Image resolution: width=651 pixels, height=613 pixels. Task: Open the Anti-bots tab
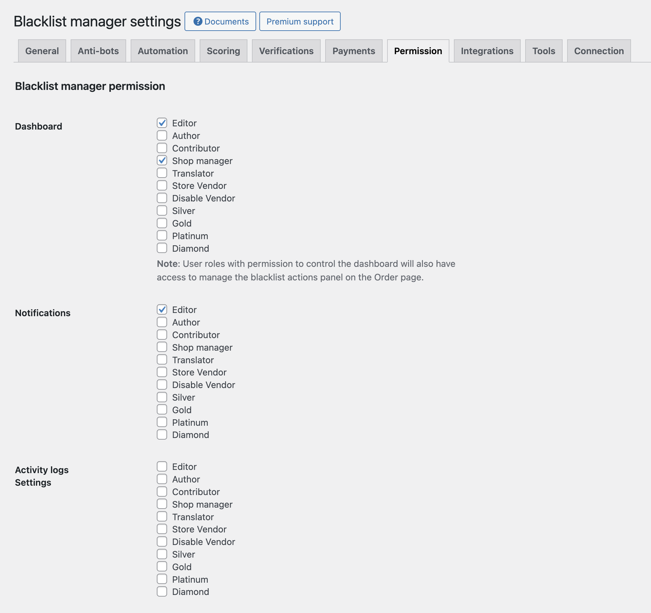[x=98, y=51]
